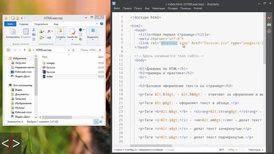This screenshot has width=274, height=154.
Task: Click the Имя column header
Action: (45, 57)
